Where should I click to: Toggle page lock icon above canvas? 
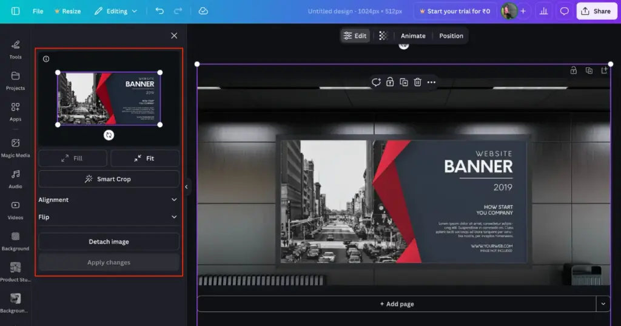573,70
